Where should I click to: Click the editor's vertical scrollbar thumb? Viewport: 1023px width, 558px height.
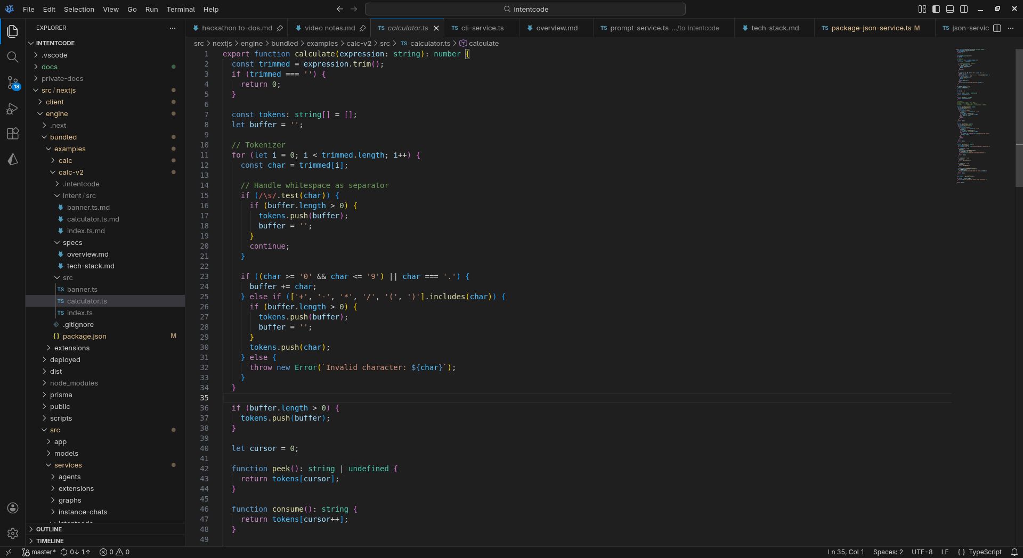click(1019, 117)
